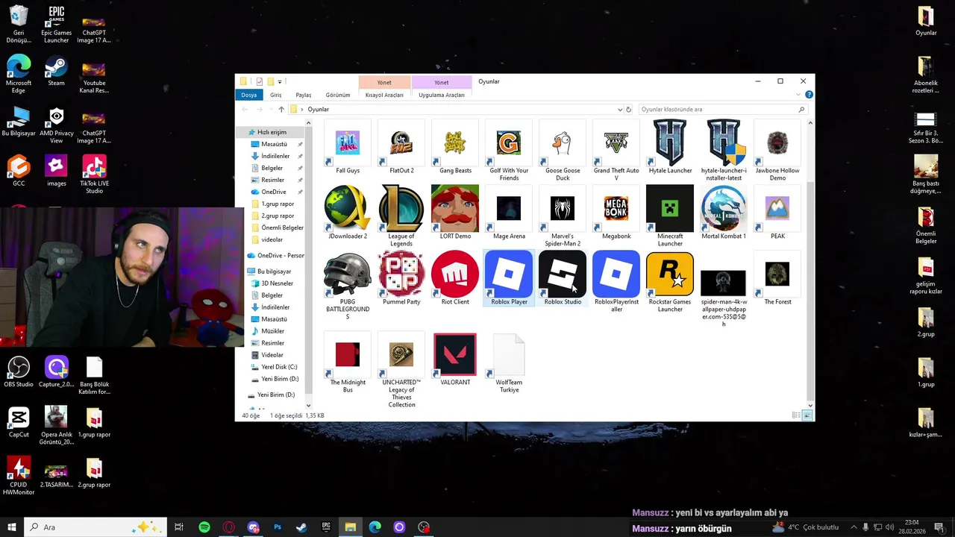The width and height of the screenshot is (955, 537).
Task: Open Önemli Belgeler in Quick access
Action: coord(282,227)
